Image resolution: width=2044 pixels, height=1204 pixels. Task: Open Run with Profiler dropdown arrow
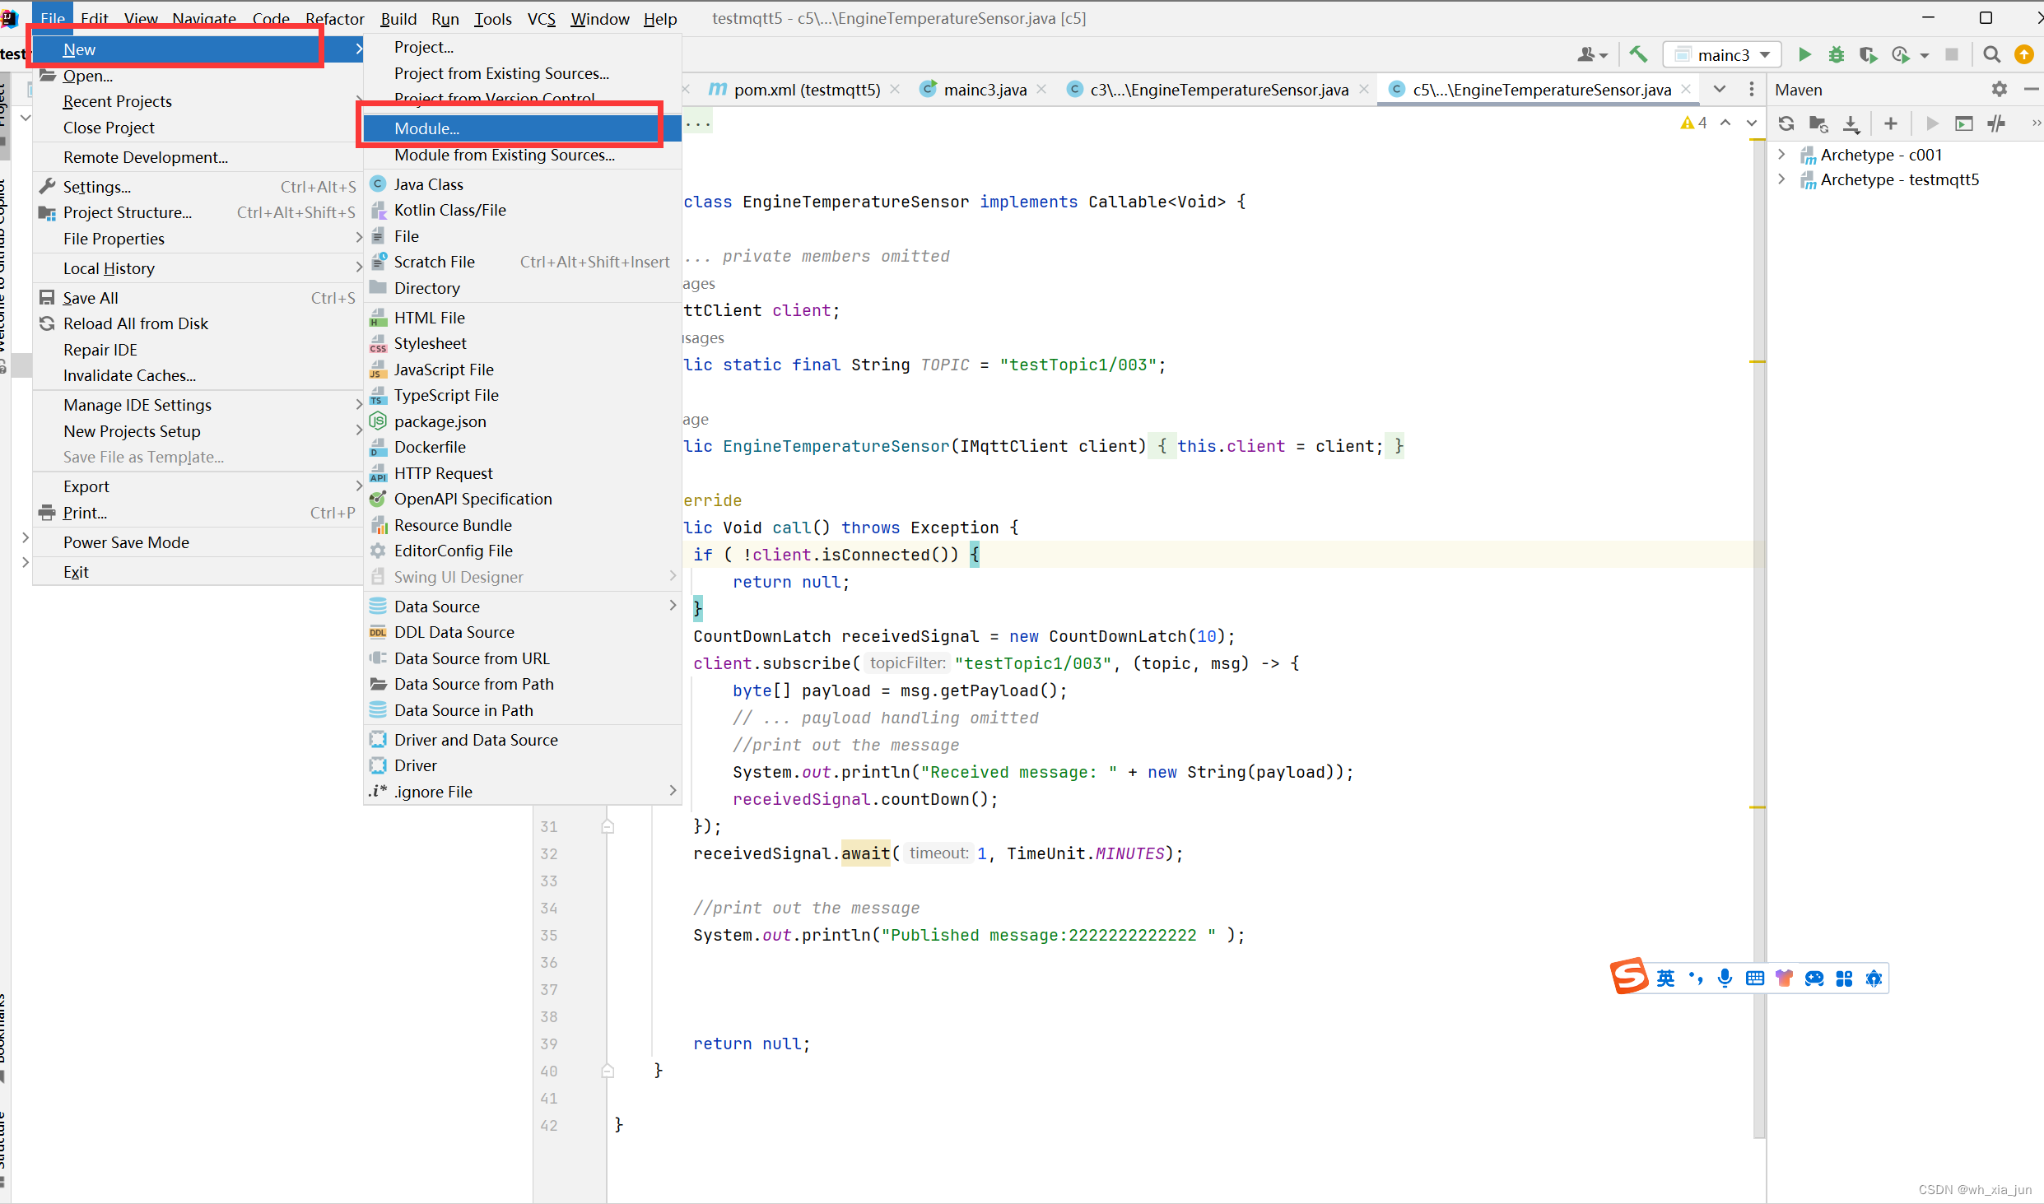[1925, 55]
